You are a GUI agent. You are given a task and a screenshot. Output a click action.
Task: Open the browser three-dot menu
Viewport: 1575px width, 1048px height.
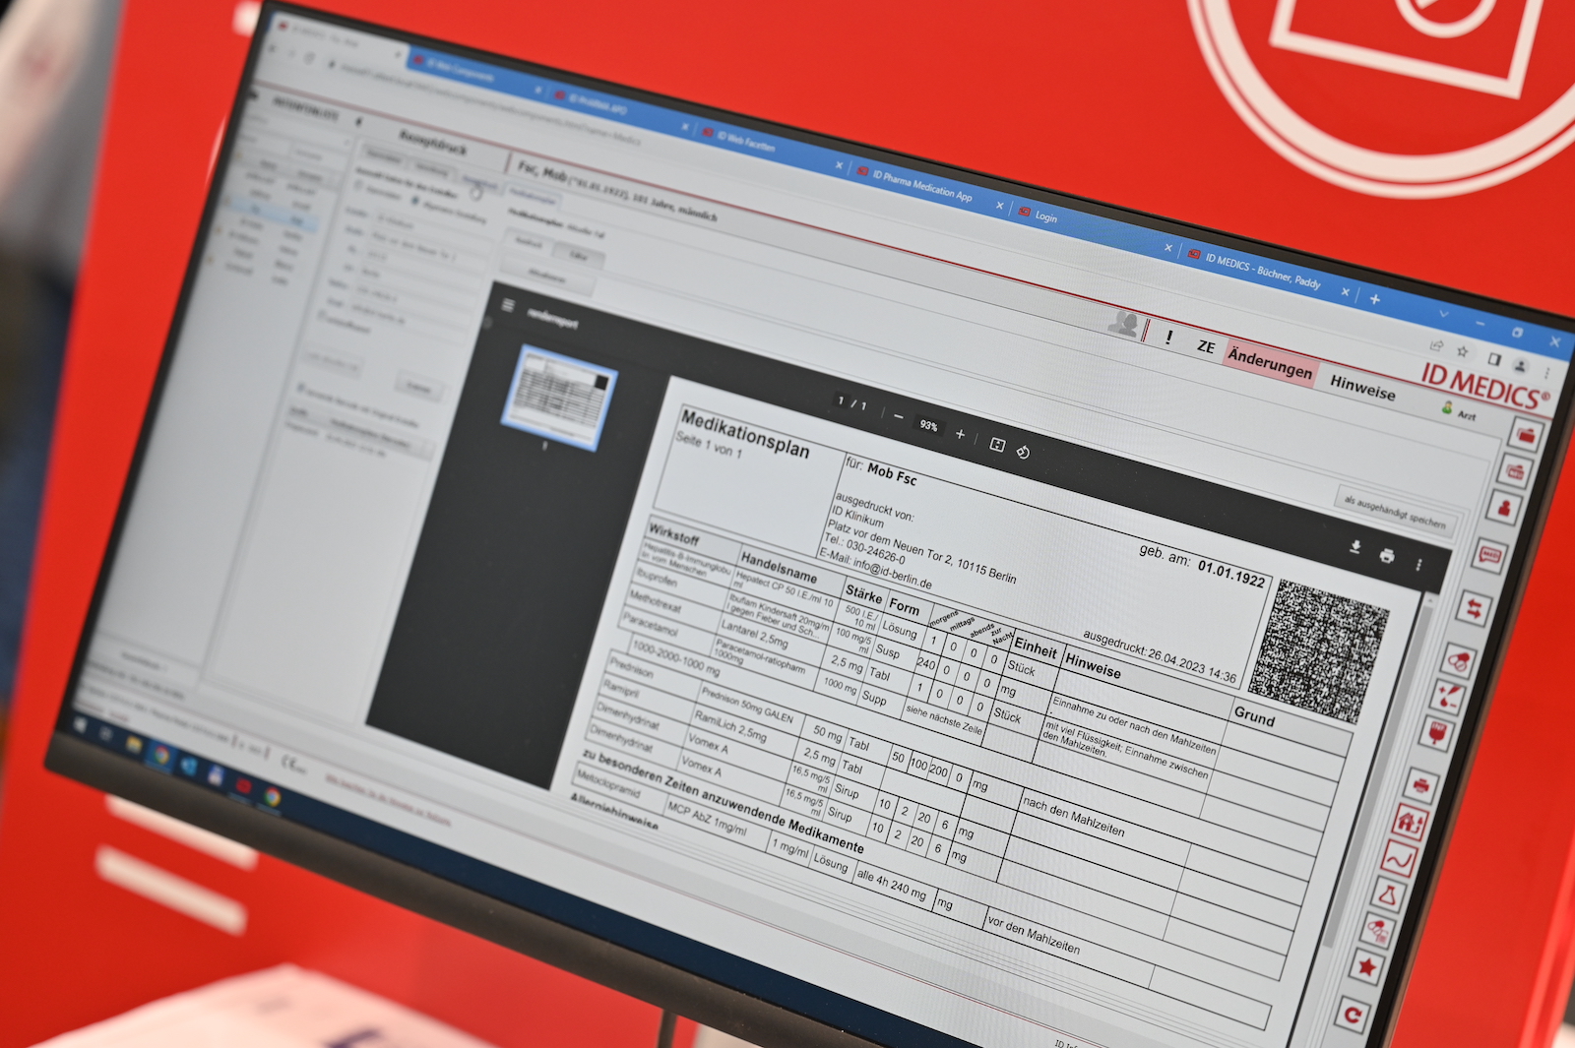tap(1546, 373)
